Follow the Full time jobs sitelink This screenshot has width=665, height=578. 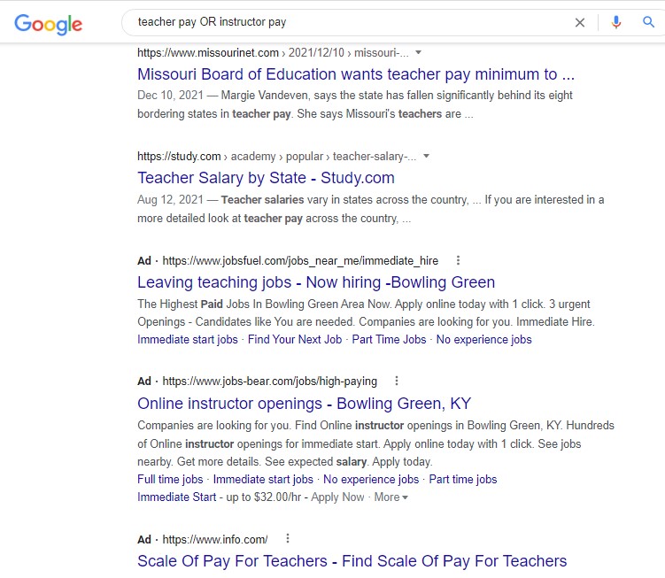coord(170,480)
